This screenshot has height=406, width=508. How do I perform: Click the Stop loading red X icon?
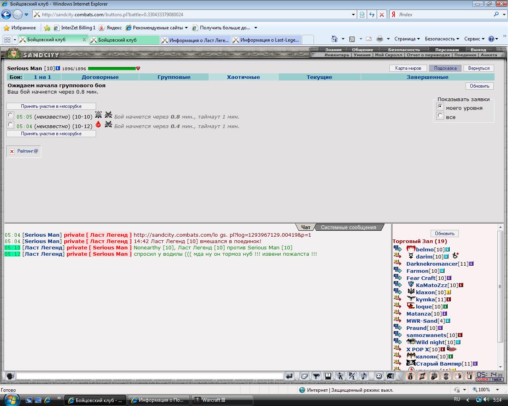click(382, 14)
